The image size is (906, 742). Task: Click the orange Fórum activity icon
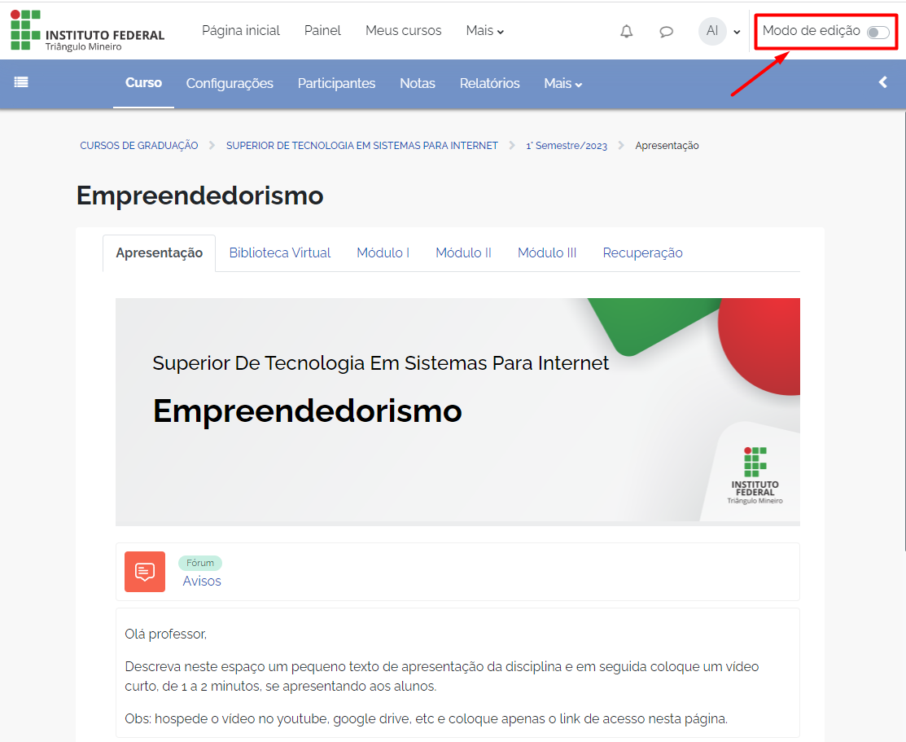(145, 572)
